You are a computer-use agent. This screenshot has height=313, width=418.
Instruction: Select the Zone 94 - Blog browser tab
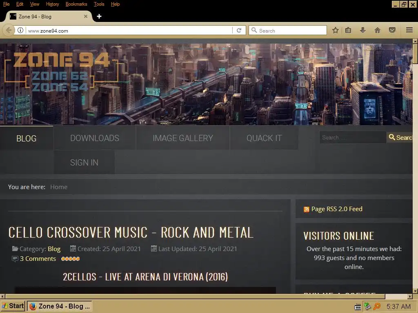click(x=49, y=16)
